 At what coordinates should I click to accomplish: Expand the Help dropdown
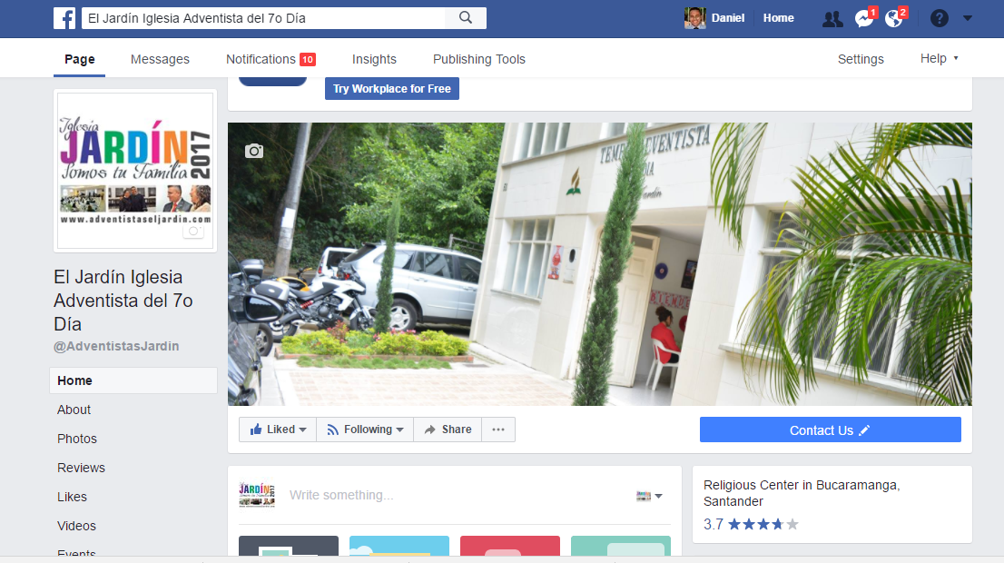click(939, 58)
